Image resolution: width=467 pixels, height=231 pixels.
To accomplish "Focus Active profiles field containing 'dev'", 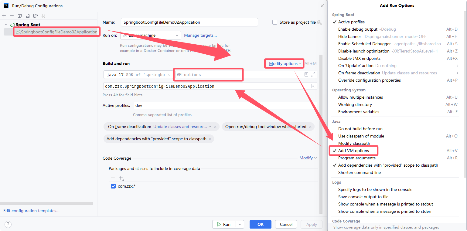I will click(x=225, y=105).
